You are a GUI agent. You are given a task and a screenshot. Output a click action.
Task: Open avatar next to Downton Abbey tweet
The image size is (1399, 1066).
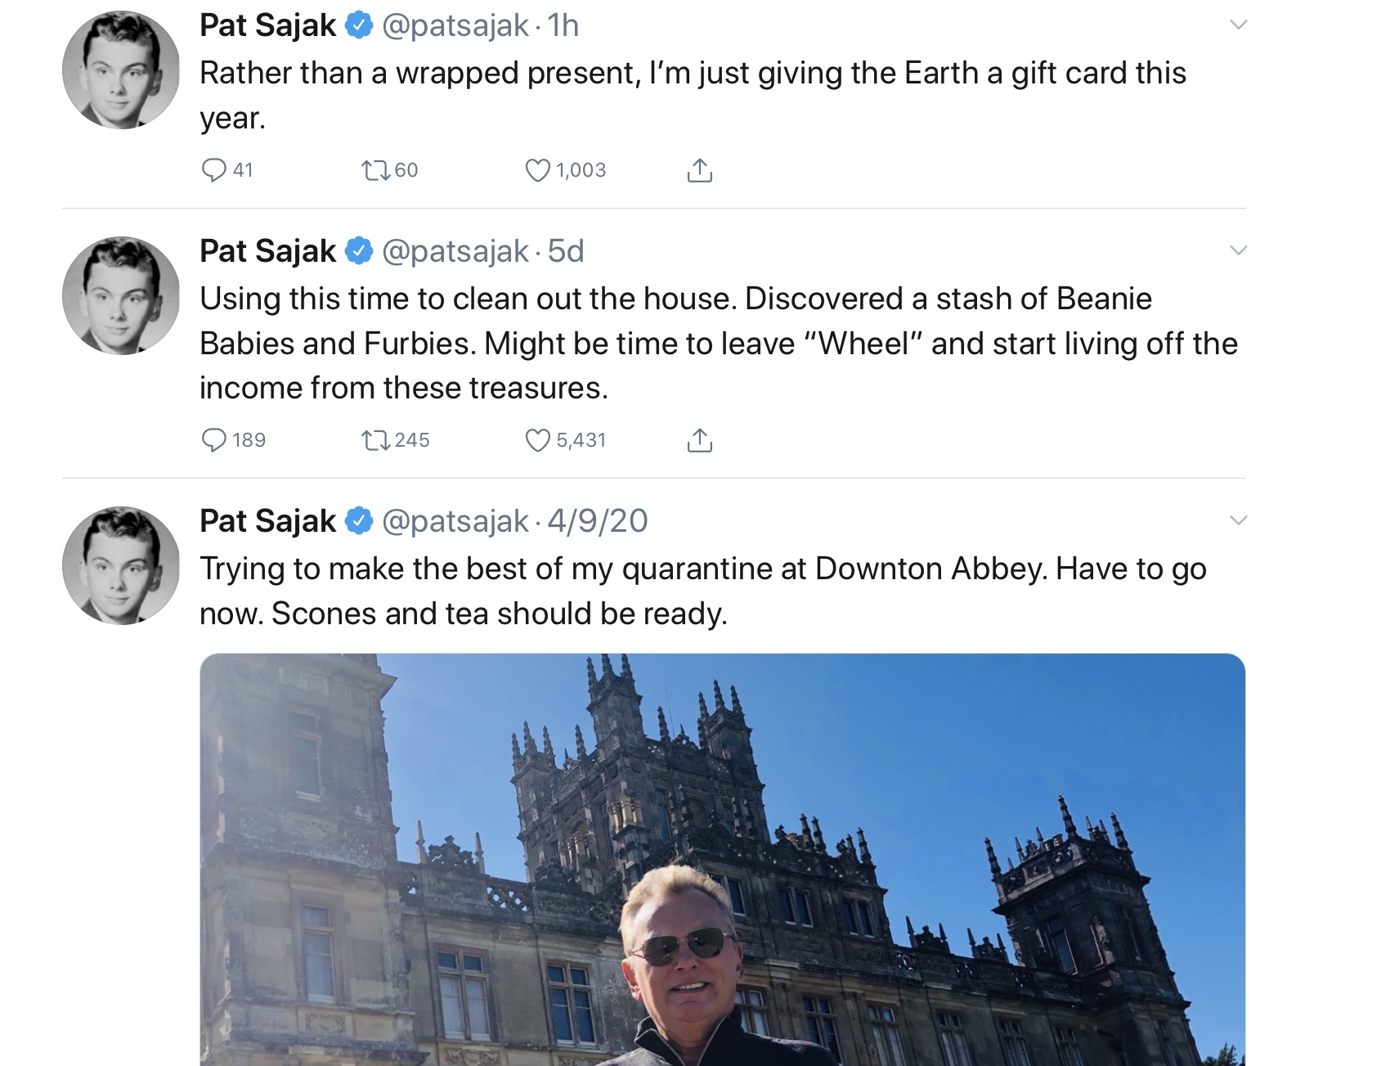pos(121,565)
